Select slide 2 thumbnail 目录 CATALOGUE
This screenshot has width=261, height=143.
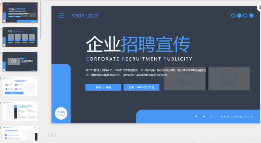point(20,37)
